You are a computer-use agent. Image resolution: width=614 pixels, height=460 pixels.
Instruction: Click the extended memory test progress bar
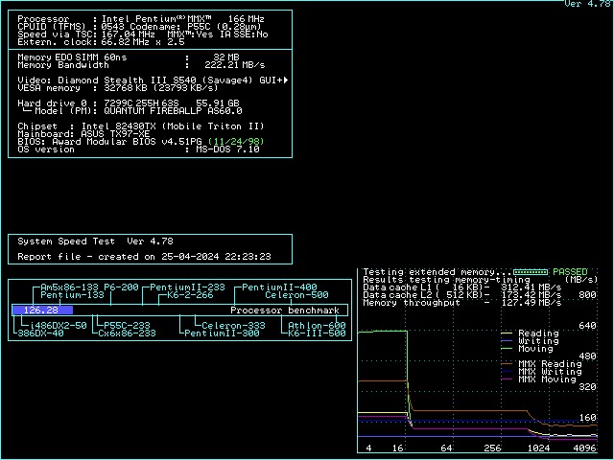click(531, 272)
